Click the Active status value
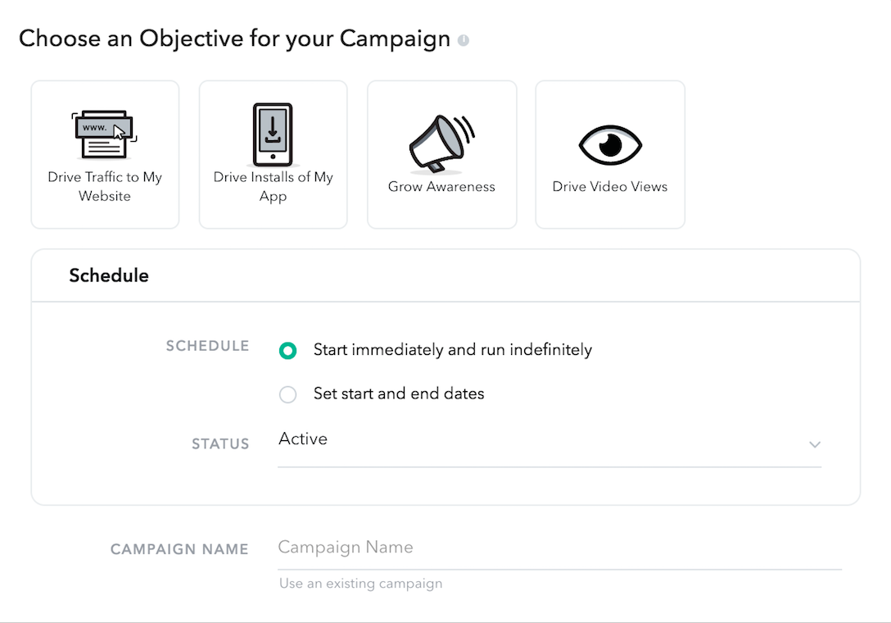Screen dimensions: 891x623 302,439
